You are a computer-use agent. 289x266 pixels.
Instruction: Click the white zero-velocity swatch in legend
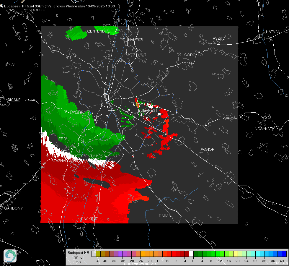click(x=191, y=254)
